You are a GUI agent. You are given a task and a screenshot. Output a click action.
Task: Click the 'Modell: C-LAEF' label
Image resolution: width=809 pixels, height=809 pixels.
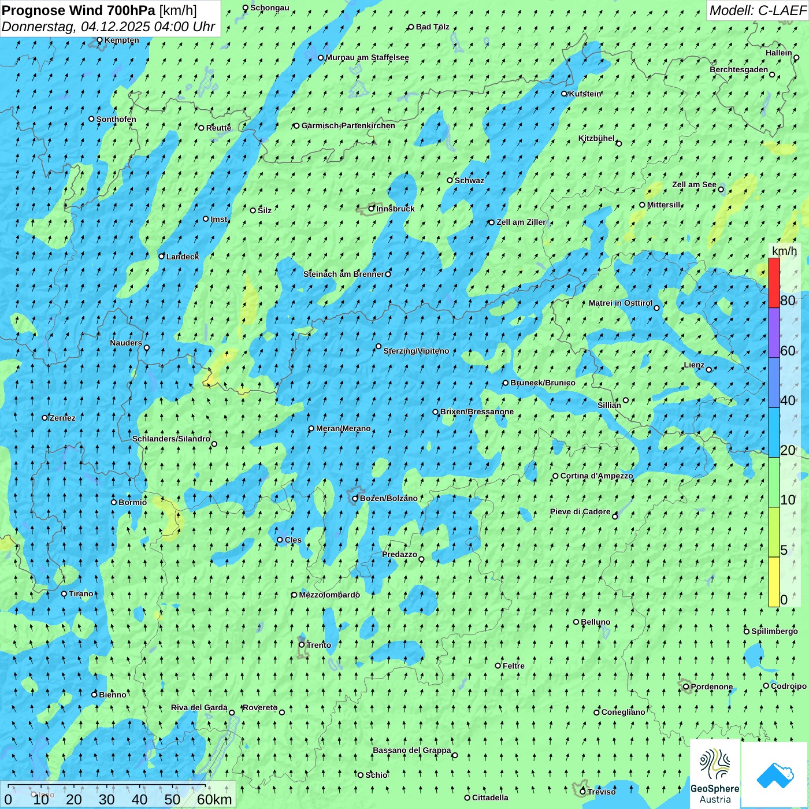coord(758,10)
